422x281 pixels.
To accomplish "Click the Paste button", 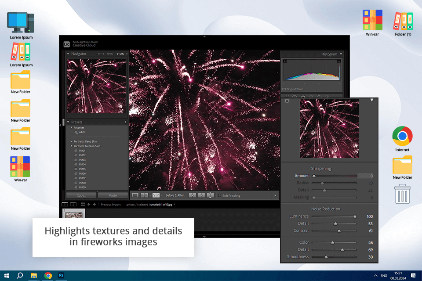I will click(x=113, y=195).
